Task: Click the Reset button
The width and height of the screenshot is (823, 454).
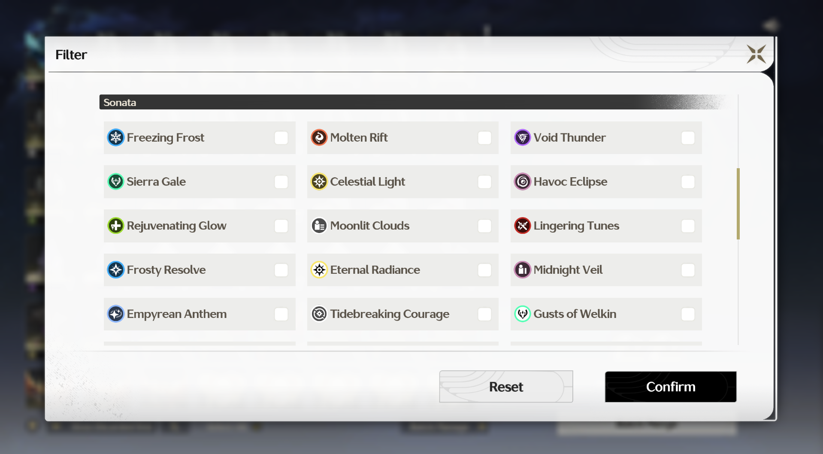Action: [x=506, y=387]
